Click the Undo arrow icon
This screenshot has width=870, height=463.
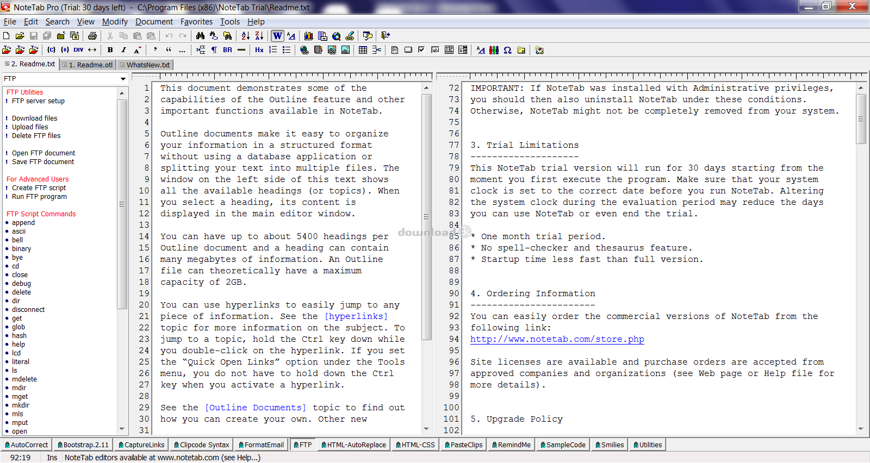[169, 36]
